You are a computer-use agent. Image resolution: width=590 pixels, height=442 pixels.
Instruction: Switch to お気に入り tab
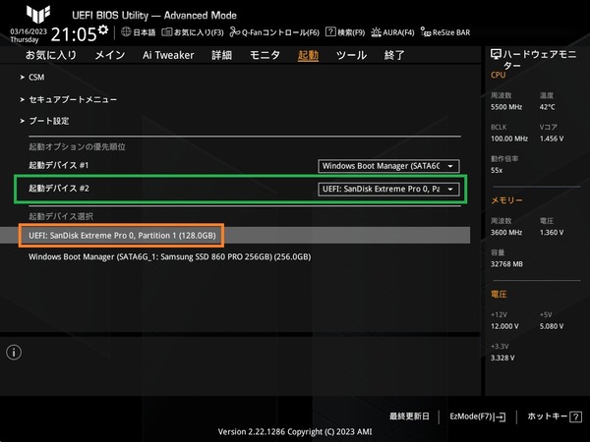[51, 55]
